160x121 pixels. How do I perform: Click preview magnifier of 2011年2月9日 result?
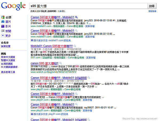click(76, 94)
